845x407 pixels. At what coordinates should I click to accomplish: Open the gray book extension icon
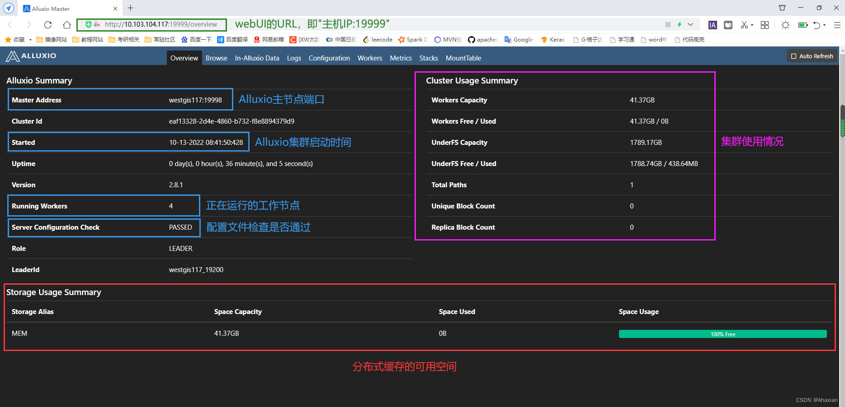(x=728, y=25)
